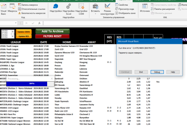Click the FILTERS RESET button
The image size is (187, 136).
52,36
